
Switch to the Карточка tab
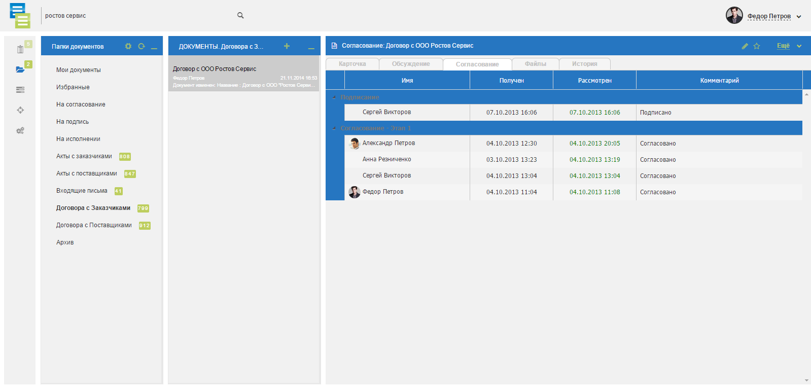coord(352,64)
